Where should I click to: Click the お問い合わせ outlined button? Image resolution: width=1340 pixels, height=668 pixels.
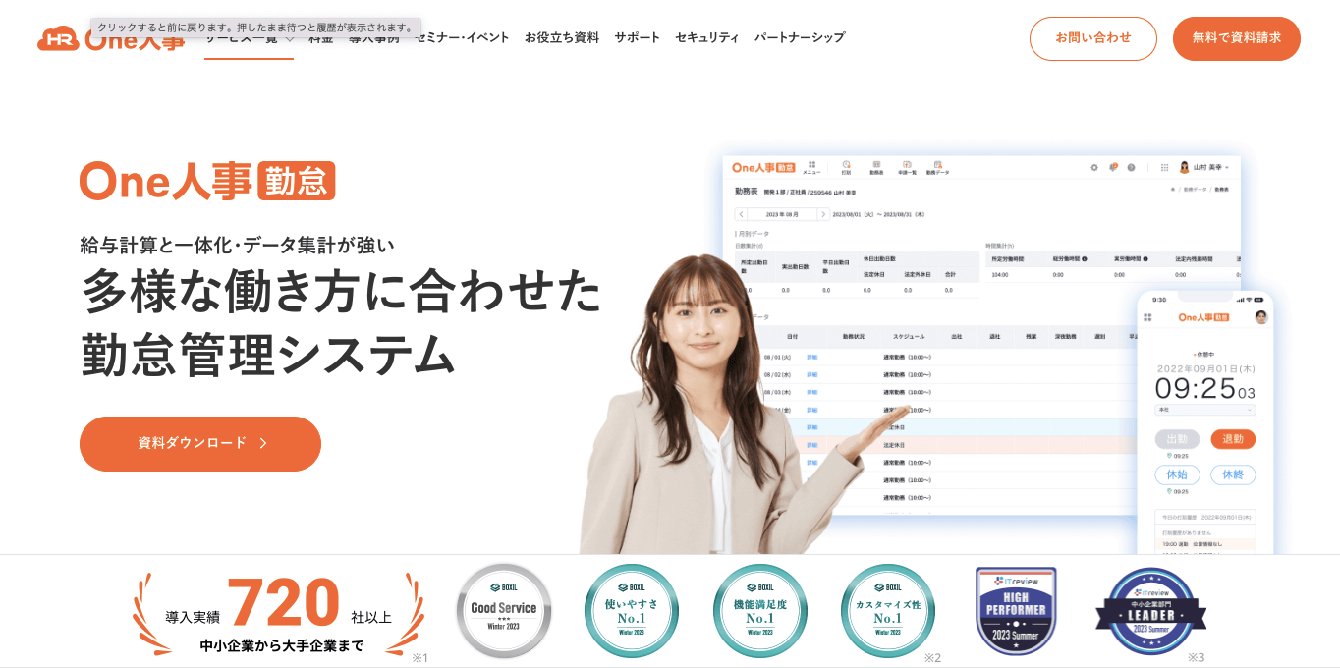[x=1093, y=38]
